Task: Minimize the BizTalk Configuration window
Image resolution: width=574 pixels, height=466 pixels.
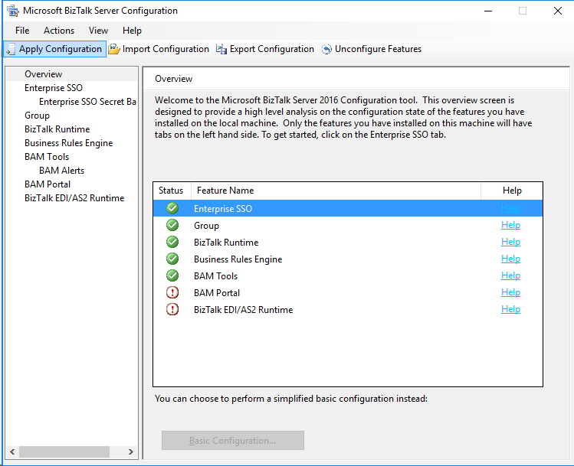Action: (x=488, y=11)
